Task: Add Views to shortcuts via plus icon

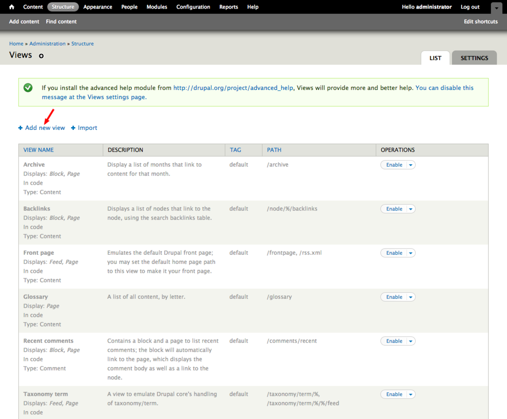Action: tap(41, 56)
